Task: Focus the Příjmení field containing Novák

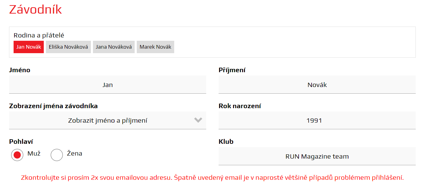Action: tap(317, 85)
